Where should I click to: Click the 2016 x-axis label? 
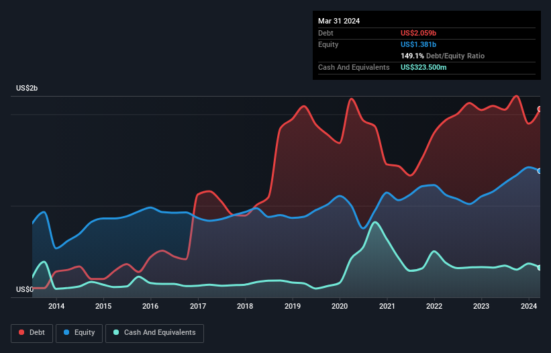[150, 306]
